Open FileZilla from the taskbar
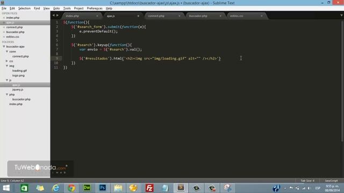Viewport: 344px width, 193px height. tap(149, 188)
